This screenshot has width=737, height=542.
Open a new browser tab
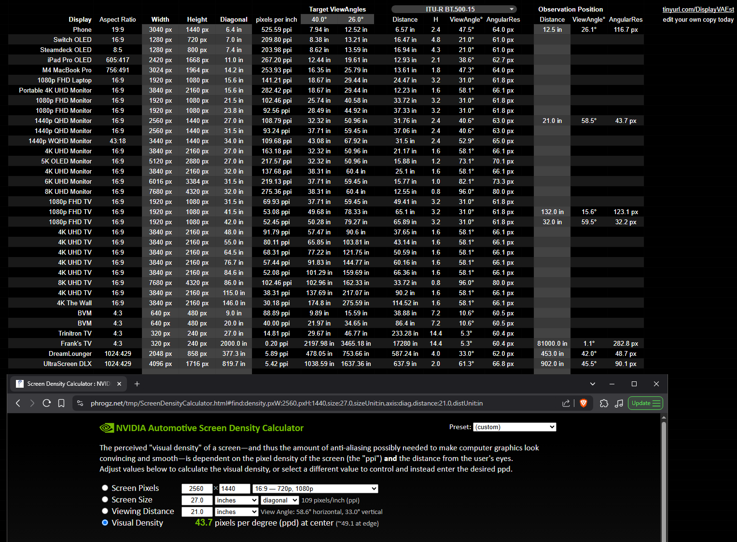click(137, 384)
